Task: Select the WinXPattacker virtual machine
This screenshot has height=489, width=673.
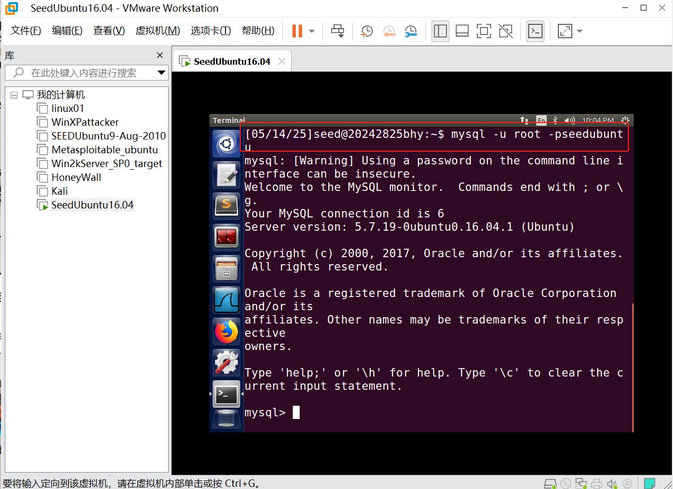Action: (x=85, y=122)
